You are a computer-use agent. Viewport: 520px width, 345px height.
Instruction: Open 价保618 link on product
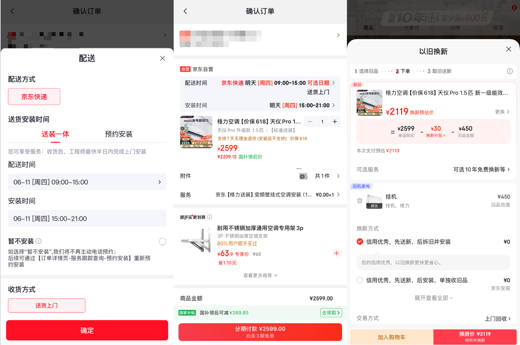point(298,138)
